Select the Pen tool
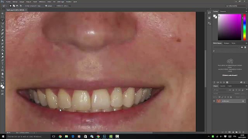The width and height of the screenshot is (248, 139). point(3,60)
